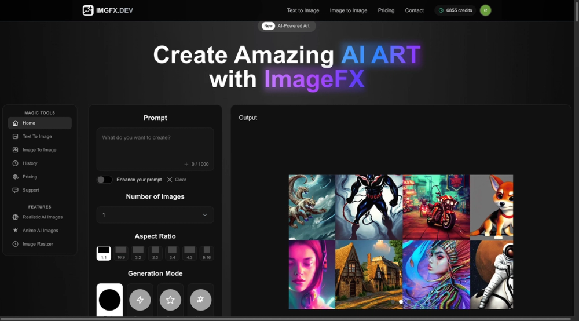Click the Text To Image sidebar icon
The image size is (579, 321).
tap(15, 136)
